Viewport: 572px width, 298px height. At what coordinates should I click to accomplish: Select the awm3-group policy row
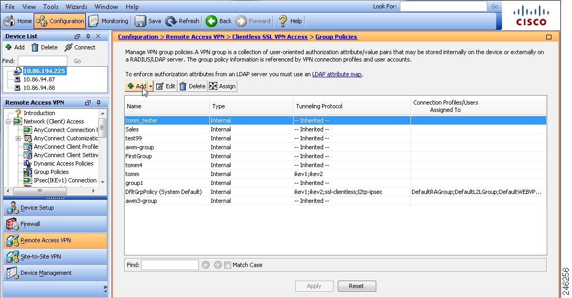click(x=335, y=201)
